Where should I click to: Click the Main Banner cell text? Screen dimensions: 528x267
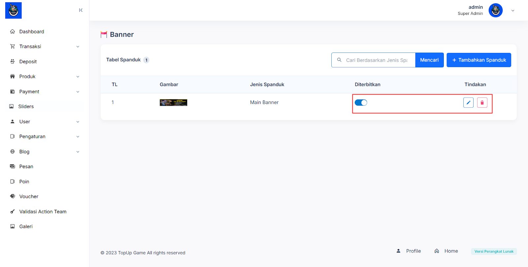pos(264,102)
